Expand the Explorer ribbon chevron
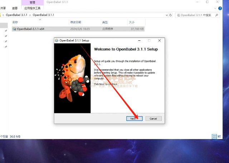Image resolution: width=229 pixels, height=163 pixels. pyautogui.click(x=215, y=8)
